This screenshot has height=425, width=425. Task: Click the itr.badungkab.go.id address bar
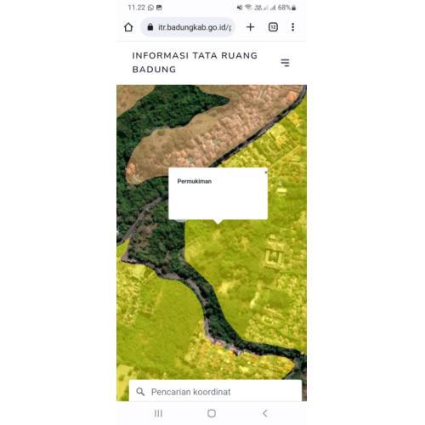188,27
